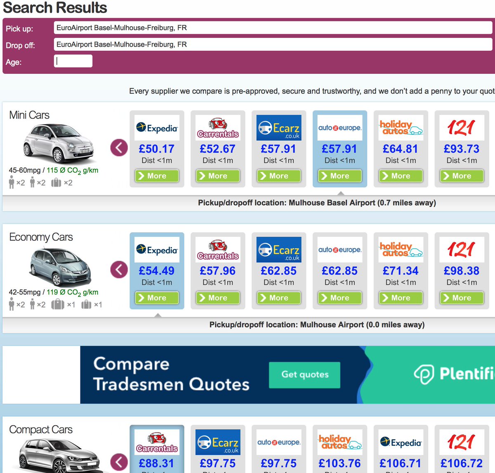
Task: Click the Ecarz.co.uk logo in Economy Cars row
Action: point(279,249)
